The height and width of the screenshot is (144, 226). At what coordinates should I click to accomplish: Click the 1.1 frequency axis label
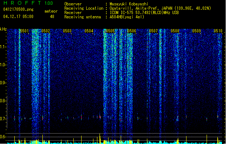click(3, 47)
